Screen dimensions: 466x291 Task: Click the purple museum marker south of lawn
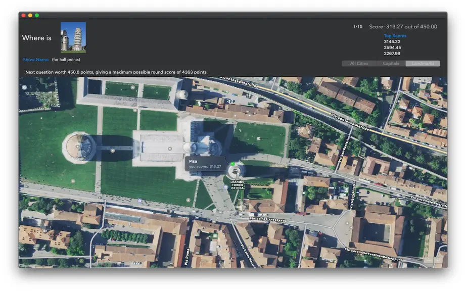tap(139, 201)
